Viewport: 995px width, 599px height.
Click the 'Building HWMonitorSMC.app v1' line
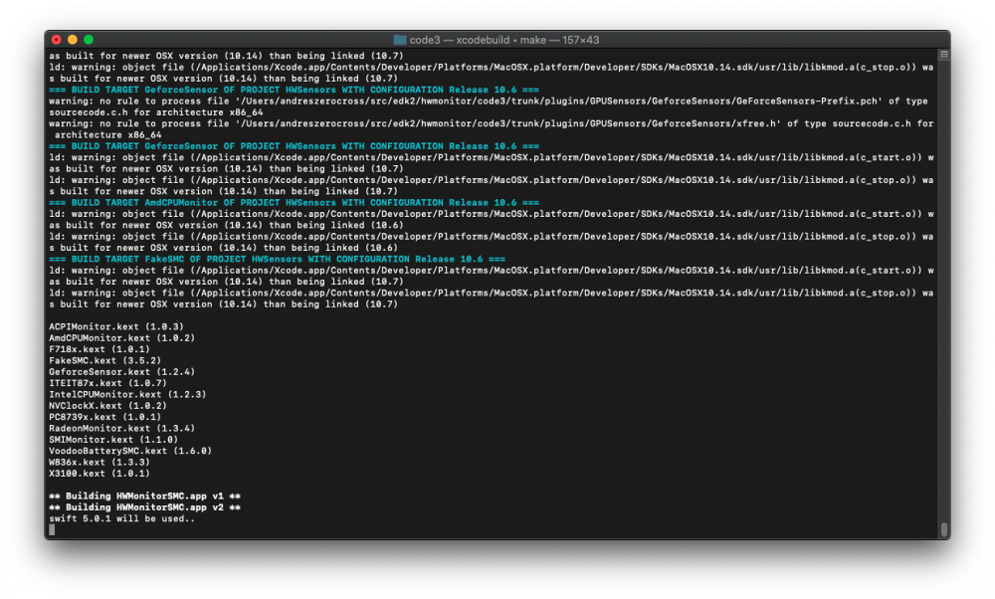pos(144,497)
